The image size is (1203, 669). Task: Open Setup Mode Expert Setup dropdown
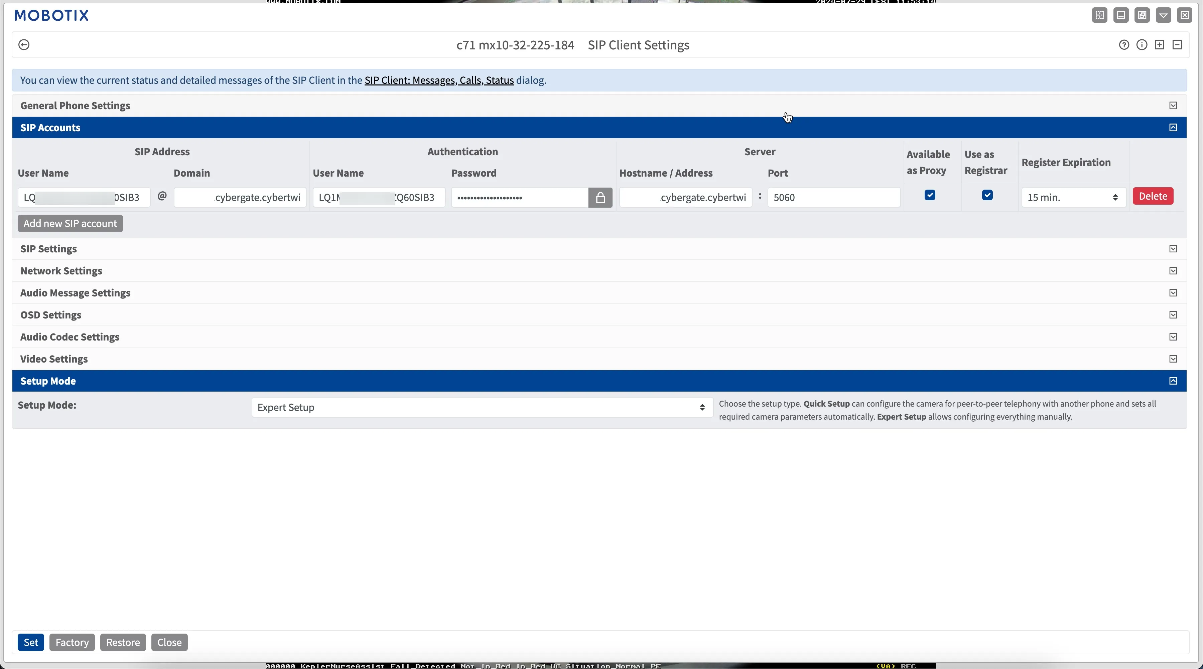[x=482, y=407]
